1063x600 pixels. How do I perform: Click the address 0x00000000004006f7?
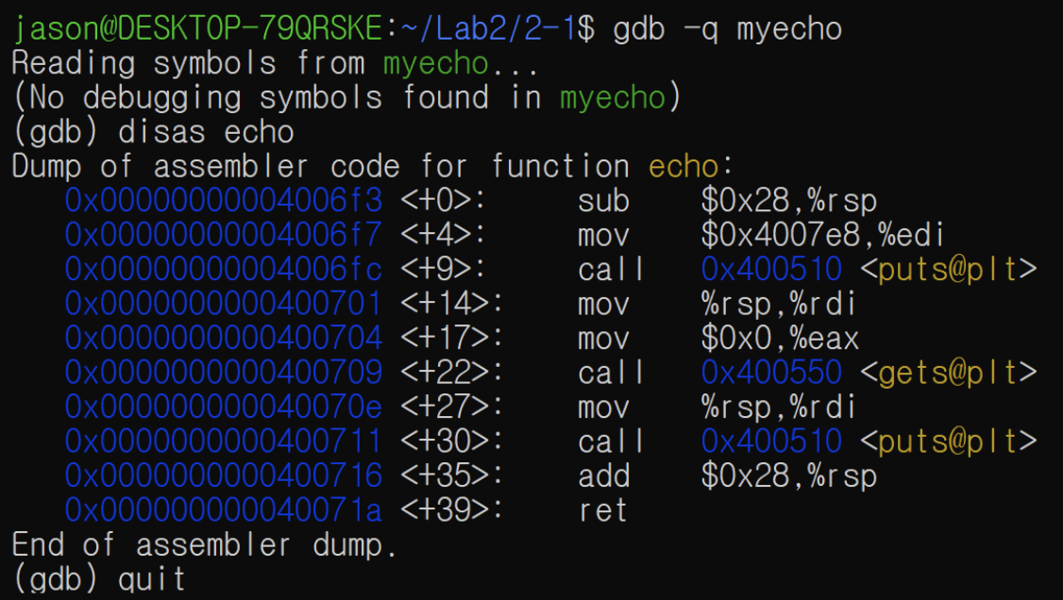point(224,235)
